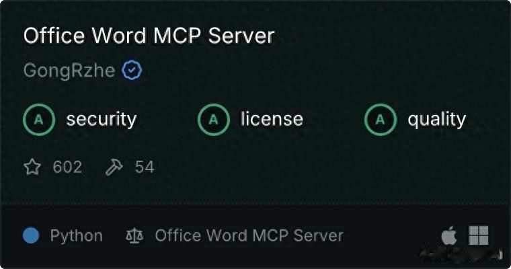Select the word quality
This screenshot has height=269, width=511.
coord(436,119)
